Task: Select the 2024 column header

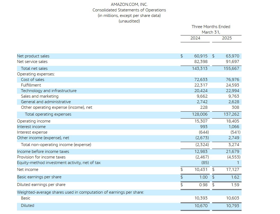Action: (x=195, y=38)
